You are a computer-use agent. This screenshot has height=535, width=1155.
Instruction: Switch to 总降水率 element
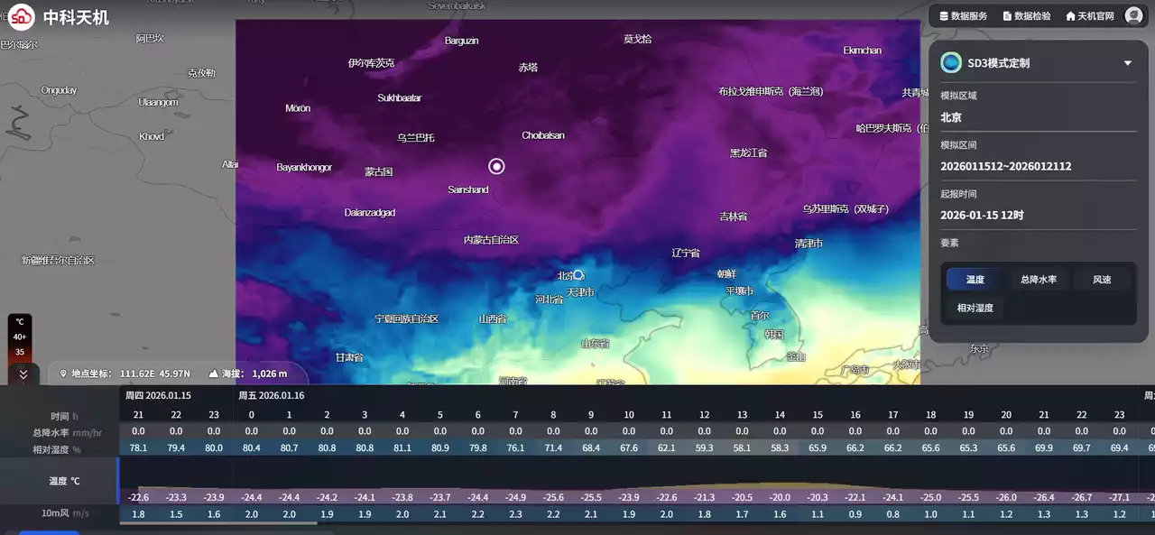pyautogui.click(x=1038, y=280)
